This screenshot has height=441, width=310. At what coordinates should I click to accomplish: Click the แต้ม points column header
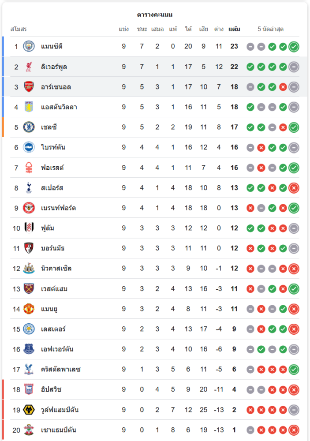[234, 29]
